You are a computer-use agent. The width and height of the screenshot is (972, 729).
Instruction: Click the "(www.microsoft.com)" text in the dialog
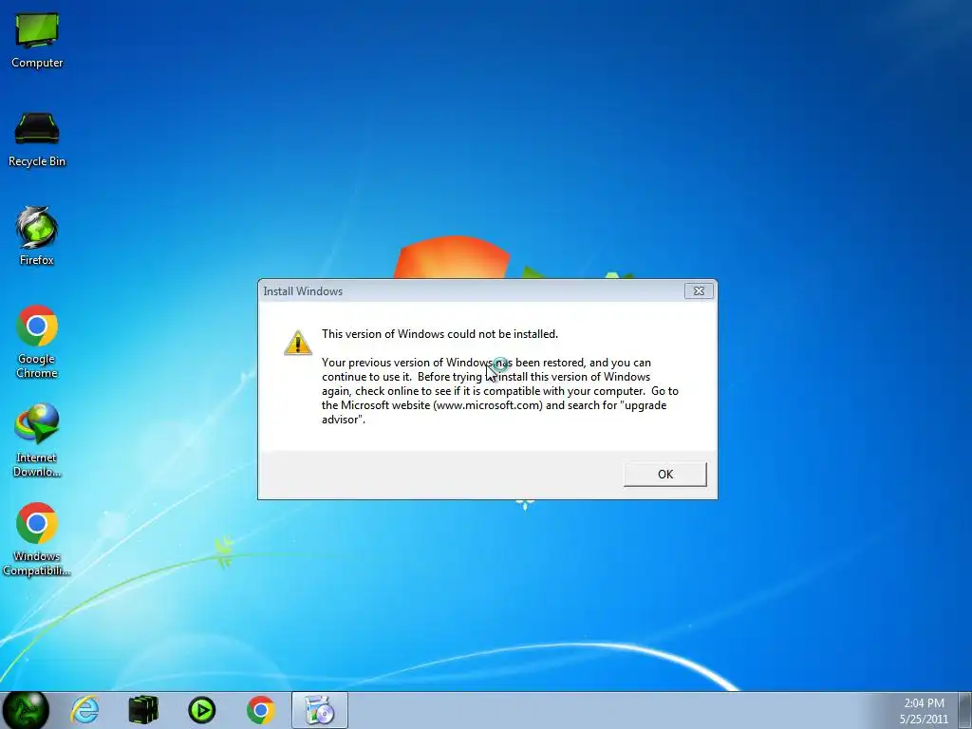click(488, 405)
